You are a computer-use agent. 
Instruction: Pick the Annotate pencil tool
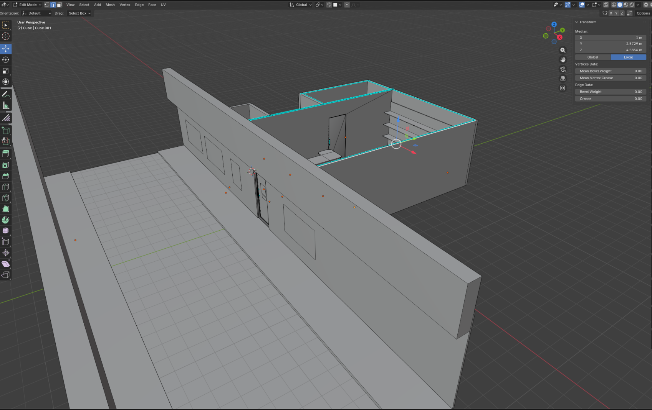click(6, 94)
